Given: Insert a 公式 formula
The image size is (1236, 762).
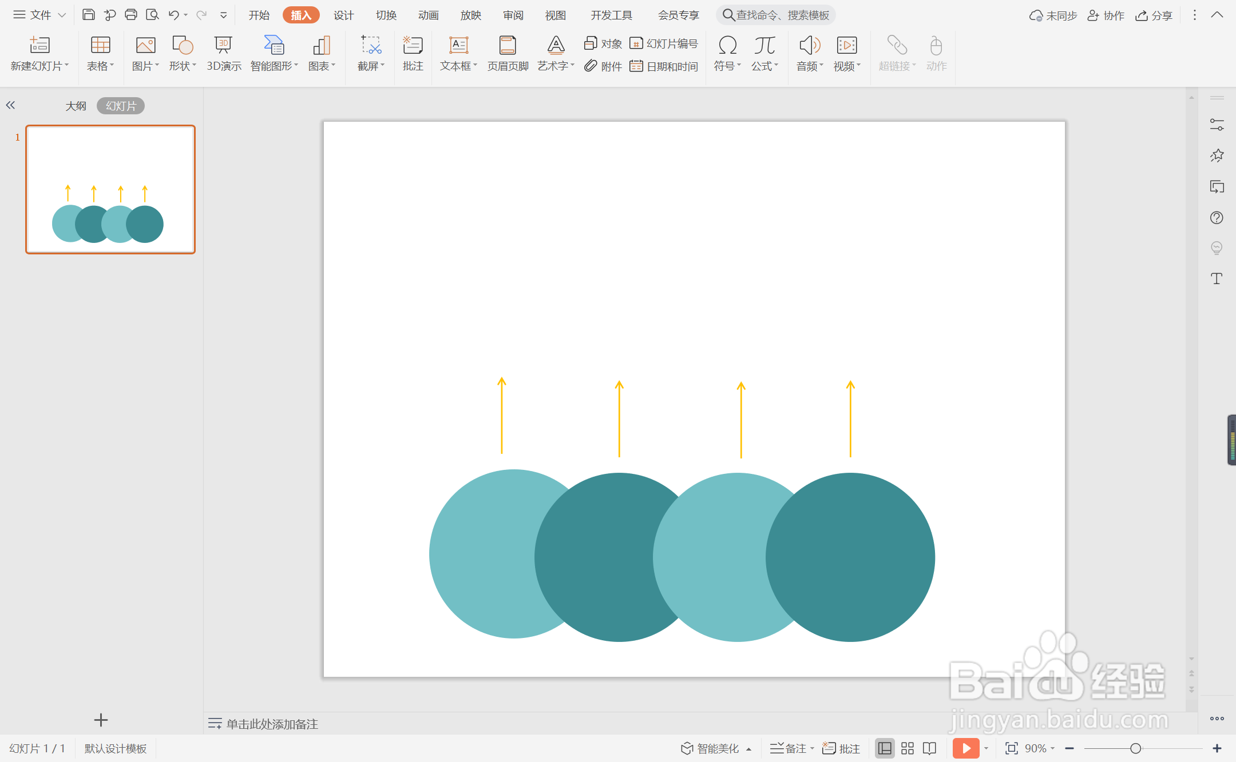Looking at the screenshot, I should (x=764, y=54).
